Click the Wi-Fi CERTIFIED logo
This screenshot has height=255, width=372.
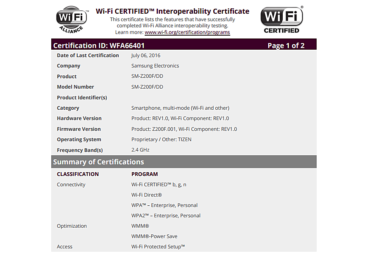coord(282,19)
